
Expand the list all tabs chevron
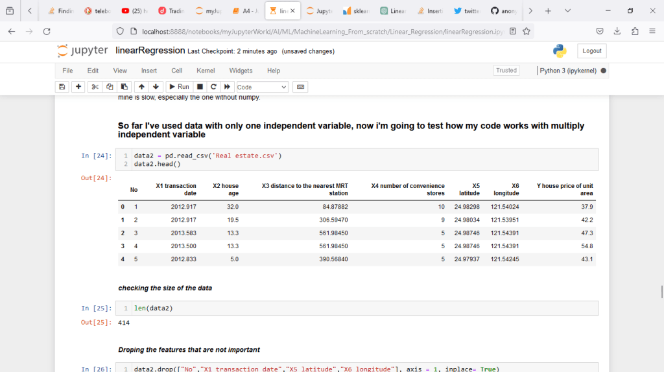click(568, 11)
